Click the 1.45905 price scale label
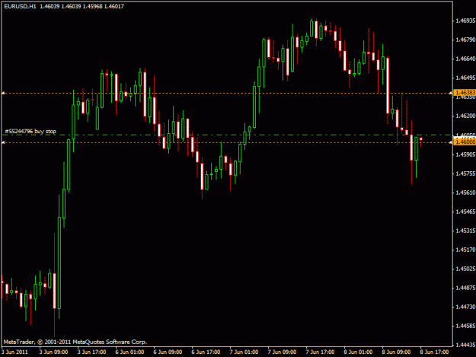 pyautogui.click(x=465, y=155)
